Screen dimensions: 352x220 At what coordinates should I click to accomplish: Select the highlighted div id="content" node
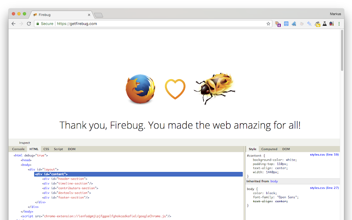coord(139,174)
